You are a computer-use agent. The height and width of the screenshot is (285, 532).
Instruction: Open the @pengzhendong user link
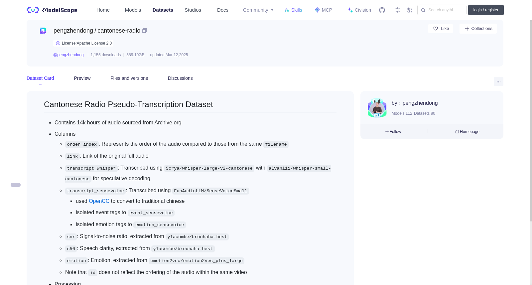coord(68,55)
